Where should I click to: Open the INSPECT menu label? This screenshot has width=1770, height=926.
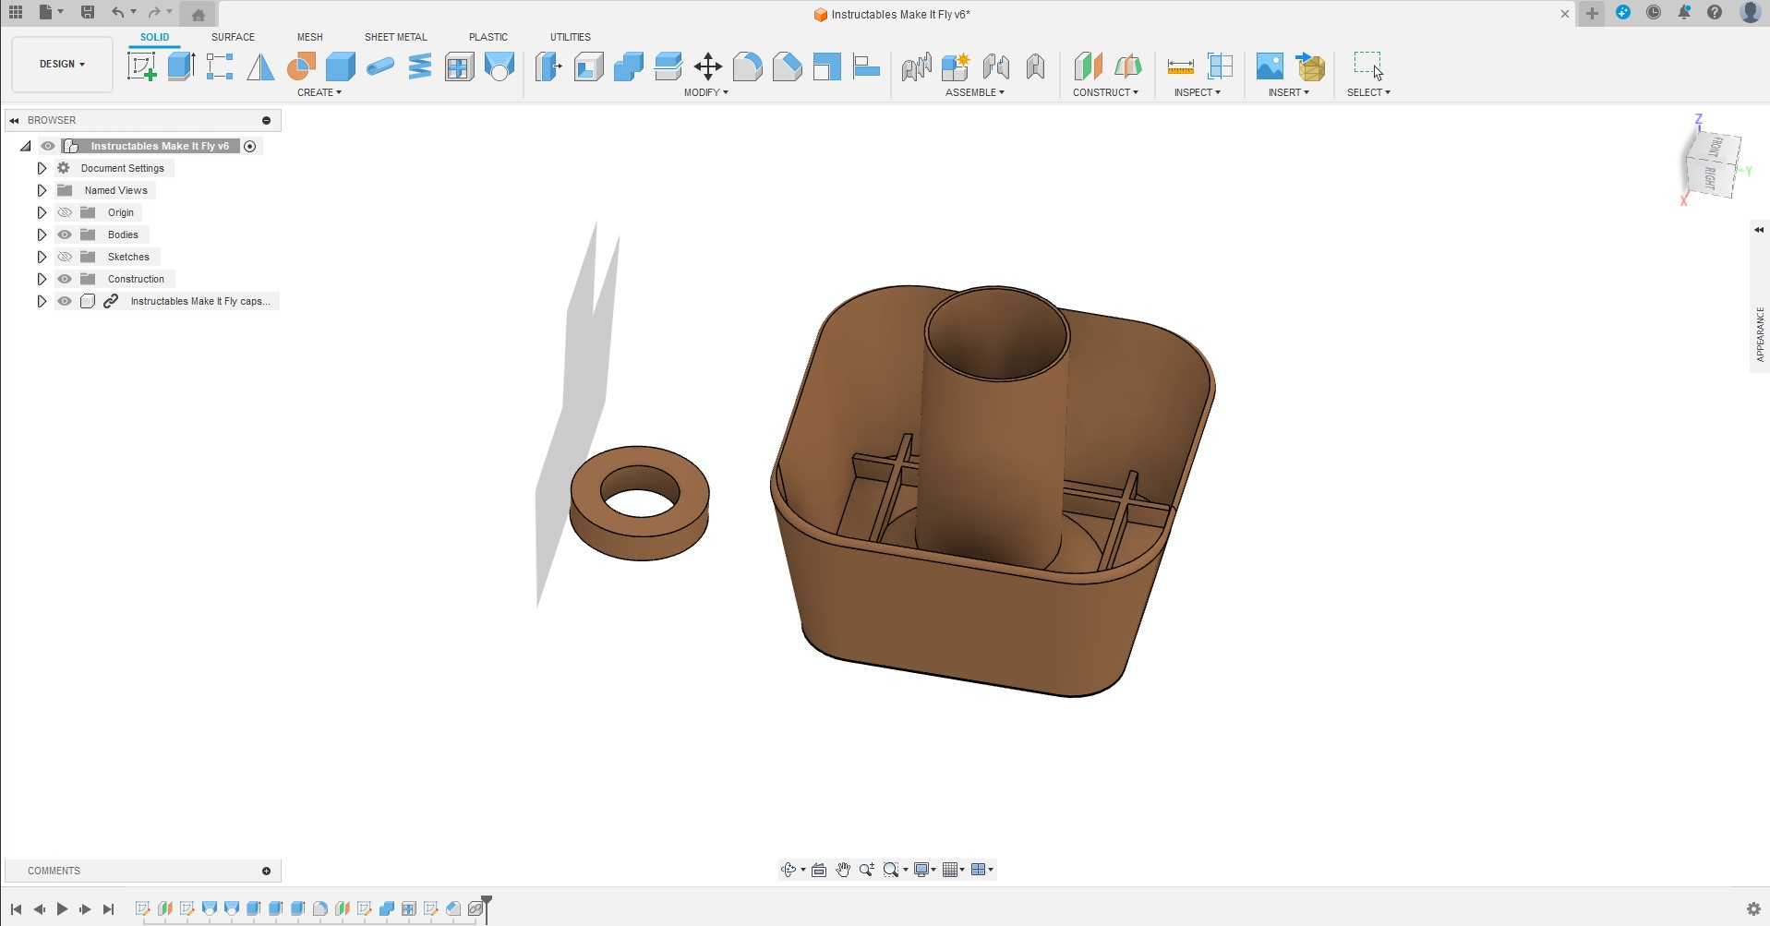(x=1198, y=92)
